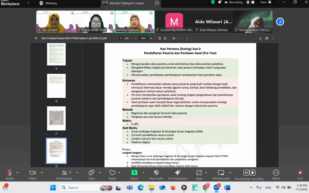
Task: Launch the AI Companion
Action: point(178,173)
